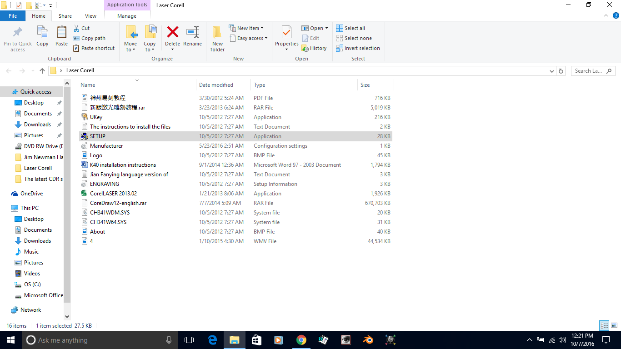Screen dimensions: 621x349
Task: Switch to large icons view in status bar
Action: click(614, 325)
